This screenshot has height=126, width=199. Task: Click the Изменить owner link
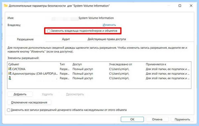coord(109,25)
